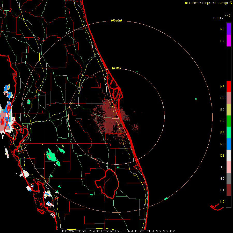Image resolution: width=233 pixels, height=233 pixels.
Task: Click the "23 JUN 25" date text
Action: click(150, 231)
